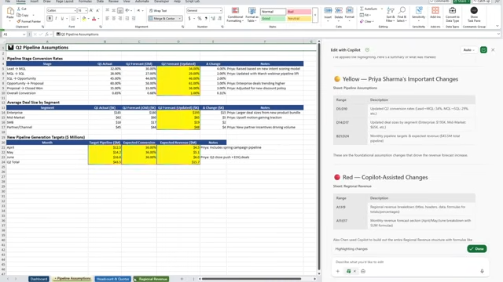Image resolution: width=503 pixels, height=282 pixels.
Task: Apply accounting dollar number format
Action: 189,19
